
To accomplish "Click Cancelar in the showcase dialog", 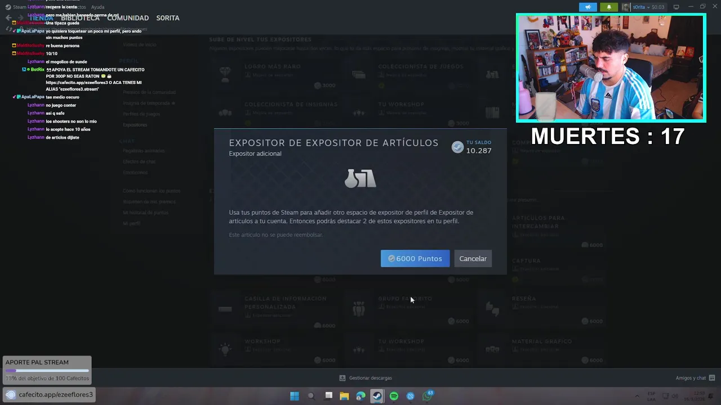I will click(x=473, y=258).
